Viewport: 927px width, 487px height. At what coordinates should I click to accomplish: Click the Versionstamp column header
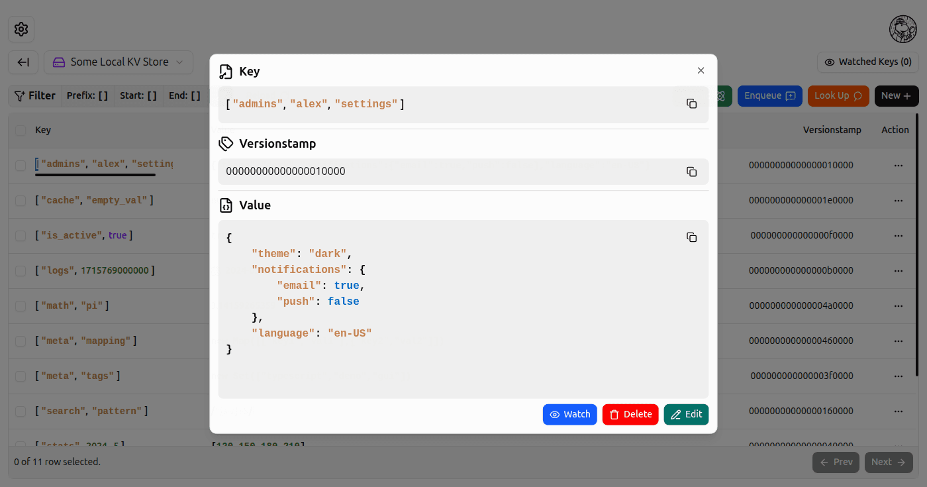tap(832, 131)
